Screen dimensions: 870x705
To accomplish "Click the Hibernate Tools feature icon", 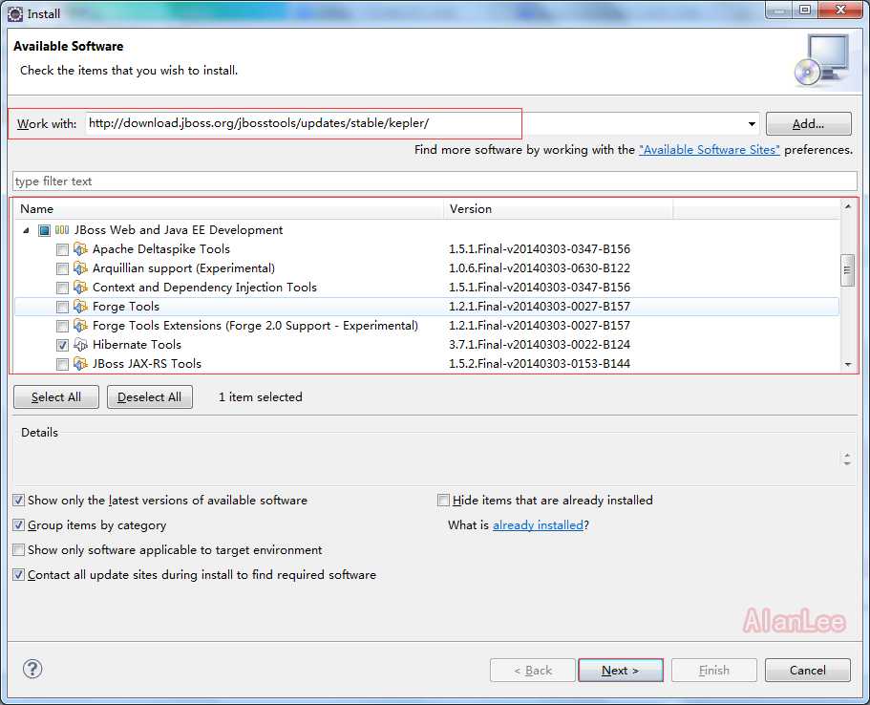I will [x=80, y=345].
